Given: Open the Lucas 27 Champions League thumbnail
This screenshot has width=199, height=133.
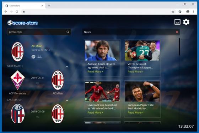Looking at the screenshot, I should (142, 51).
